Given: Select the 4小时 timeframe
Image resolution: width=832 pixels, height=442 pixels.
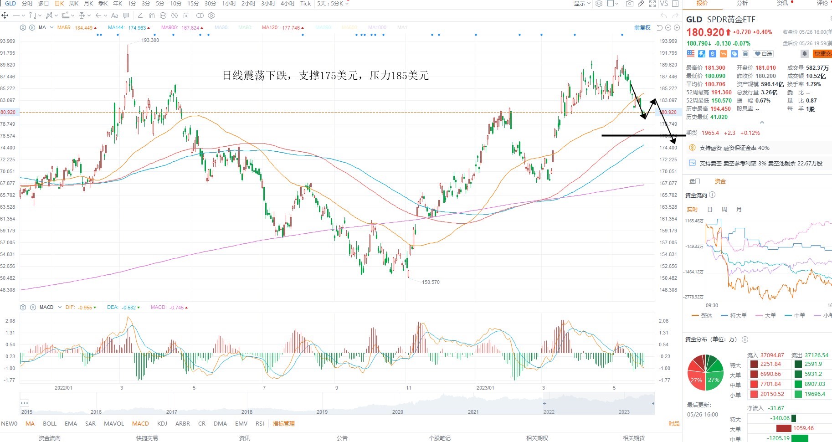Looking at the screenshot, I should click(x=288, y=3).
